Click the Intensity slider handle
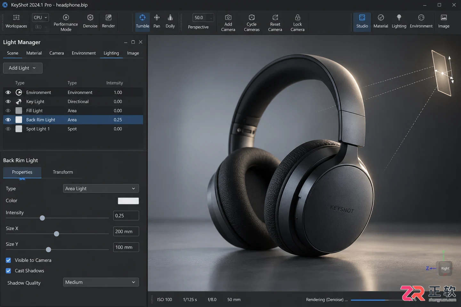The height and width of the screenshot is (307, 461). (42, 218)
